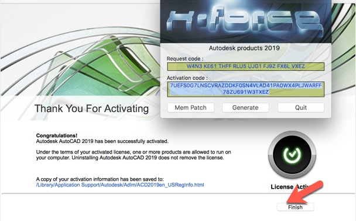Click the red arrow annotation

click(x=305, y=192)
